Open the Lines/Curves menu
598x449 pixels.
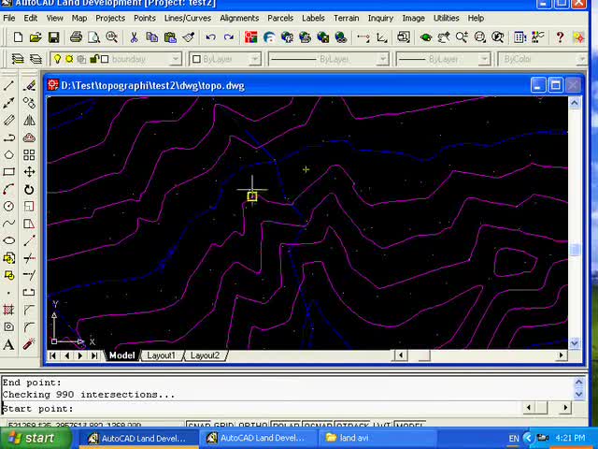tap(188, 18)
